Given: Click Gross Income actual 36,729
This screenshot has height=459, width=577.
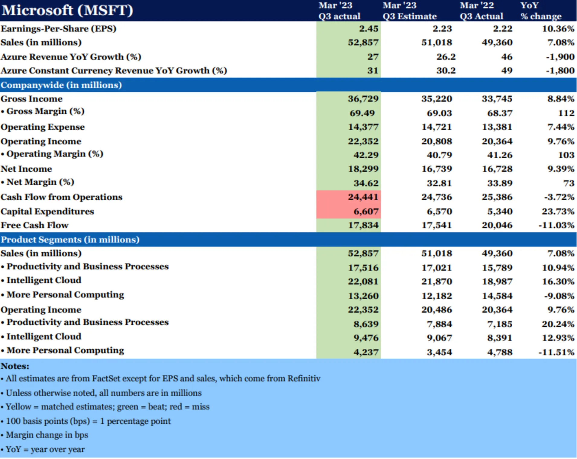Looking at the screenshot, I should pos(363,99).
